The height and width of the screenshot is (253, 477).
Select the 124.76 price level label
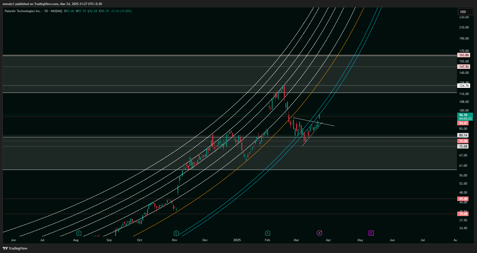click(464, 86)
